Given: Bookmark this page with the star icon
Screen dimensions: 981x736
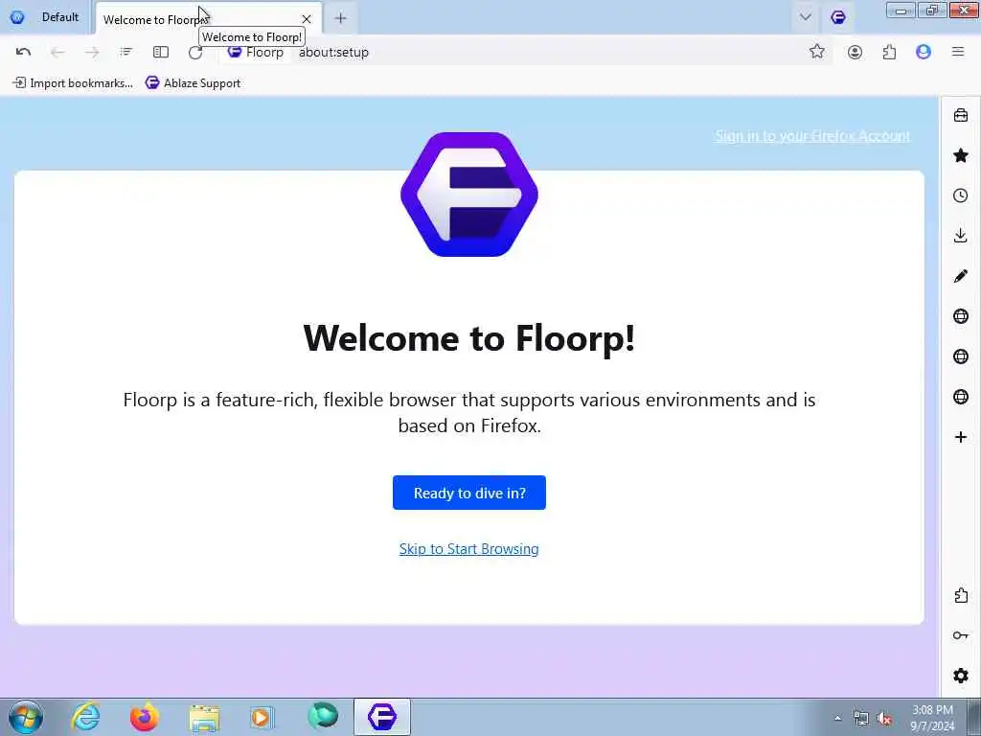Looking at the screenshot, I should (816, 52).
